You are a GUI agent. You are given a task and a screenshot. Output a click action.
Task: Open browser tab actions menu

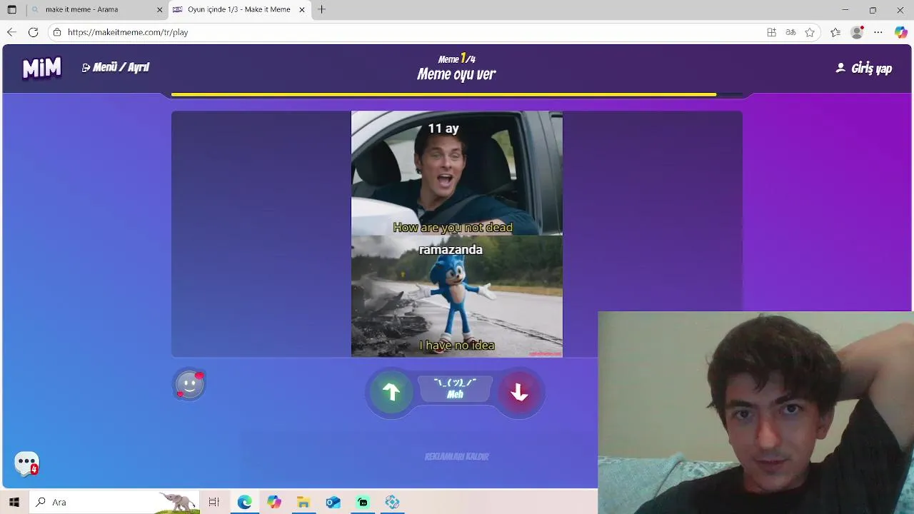[12, 10]
